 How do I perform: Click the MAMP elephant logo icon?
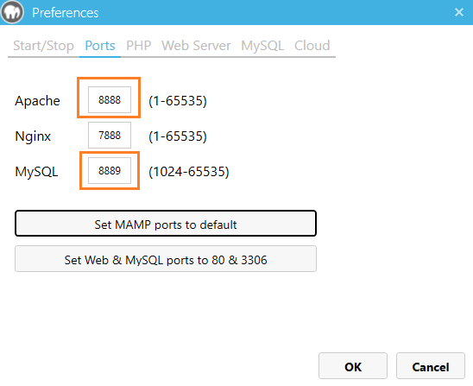pyautogui.click(x=12, y=12)
